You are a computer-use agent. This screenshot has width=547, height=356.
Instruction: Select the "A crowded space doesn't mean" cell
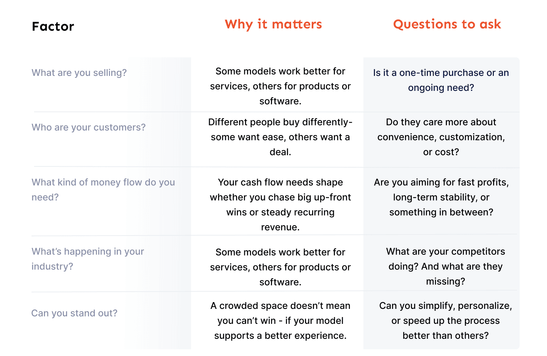click(x=280, y=320)
